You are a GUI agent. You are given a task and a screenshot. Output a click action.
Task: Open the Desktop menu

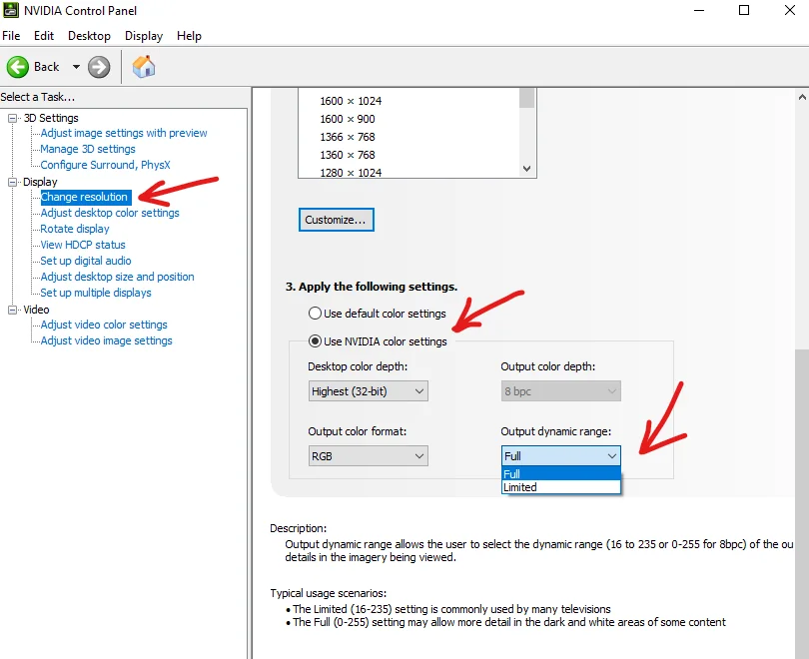pos(89,36)
